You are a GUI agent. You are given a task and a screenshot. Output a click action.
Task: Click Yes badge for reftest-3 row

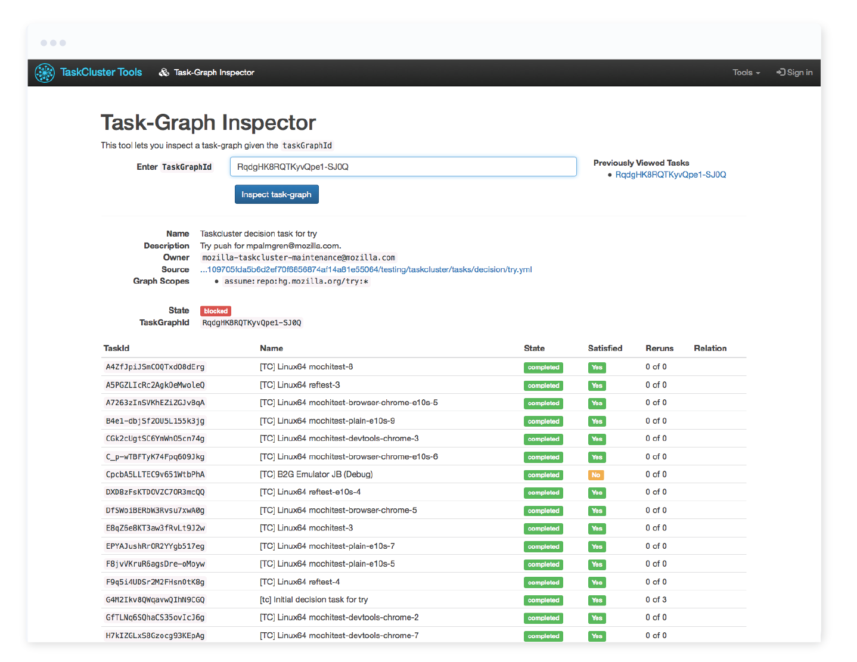597,386
